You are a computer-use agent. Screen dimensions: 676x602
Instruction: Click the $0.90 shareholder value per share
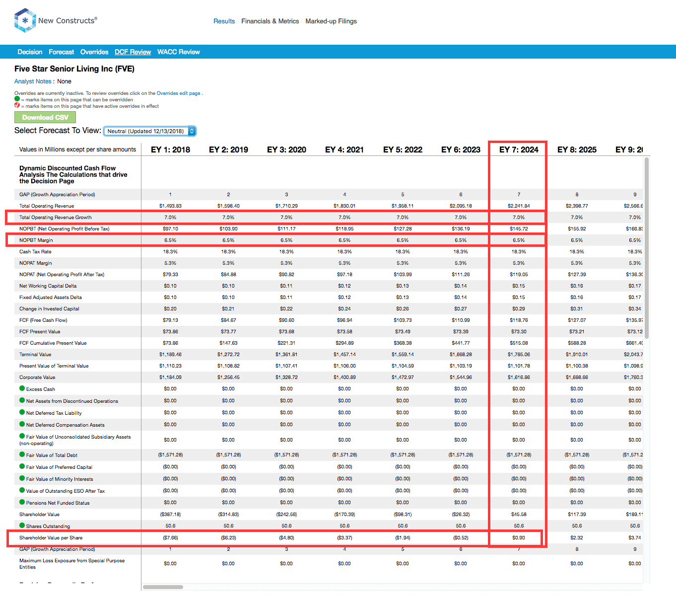(x=519, y=537)
